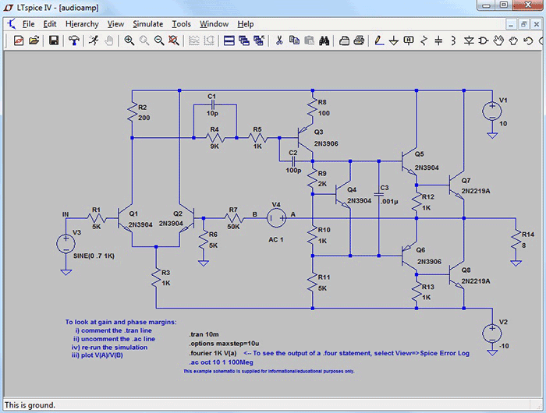Place a ground symbol using the toolbar

coord(393,41)
